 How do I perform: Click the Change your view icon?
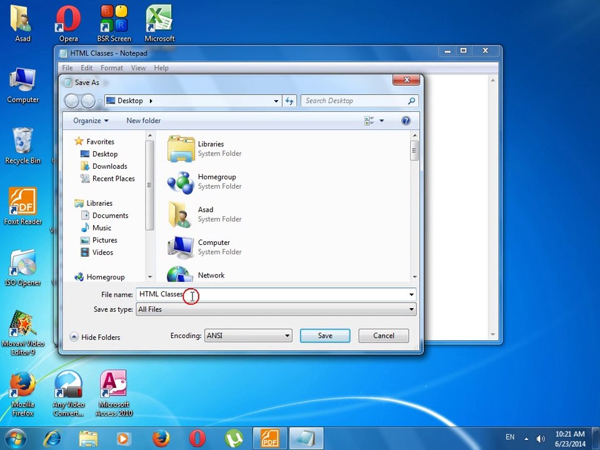point(369,121)
